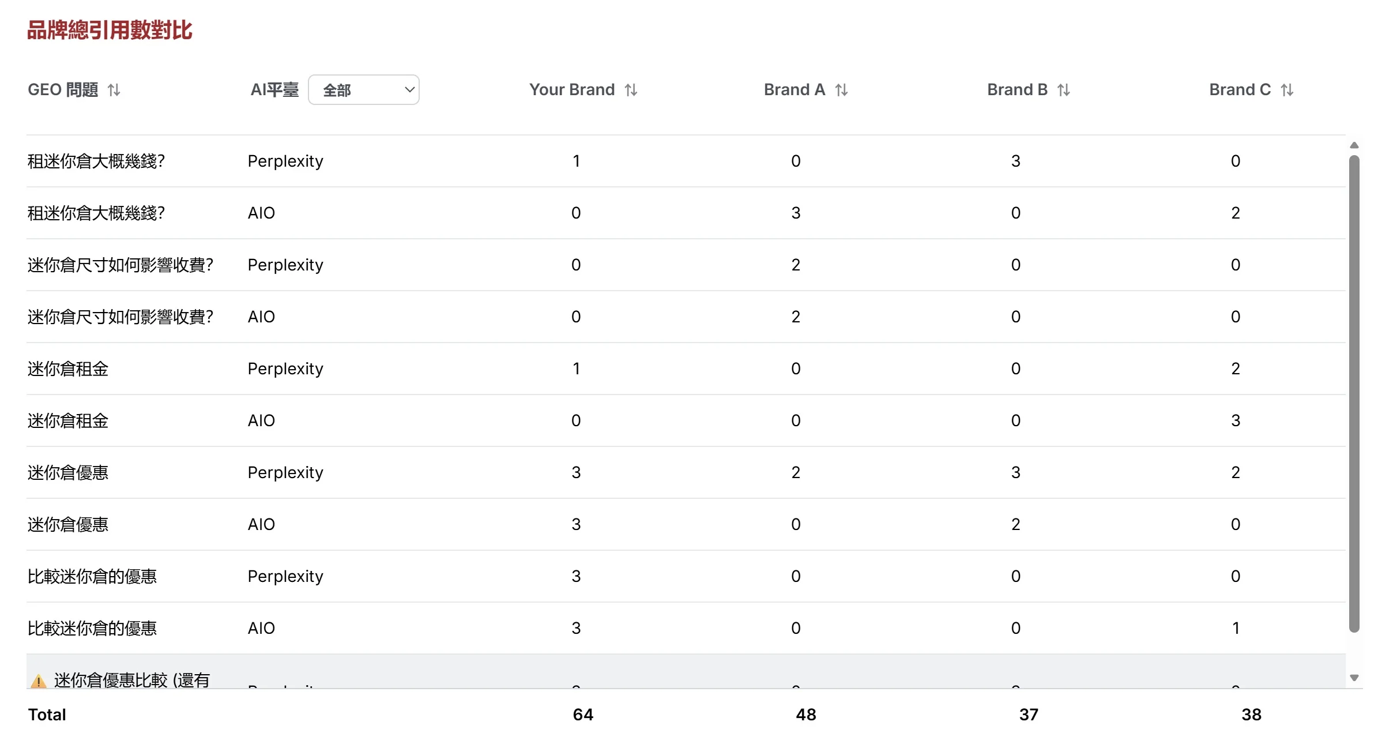Click the GEO 問題 column header text
1378x748 pixels.
[63, 90]
